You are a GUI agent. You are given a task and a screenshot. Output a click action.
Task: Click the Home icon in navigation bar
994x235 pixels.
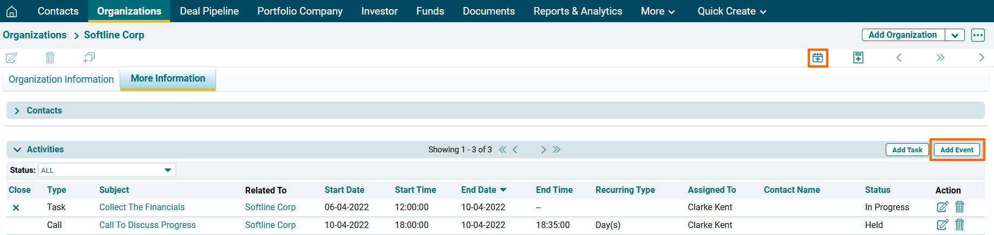click(x=12, y=11)
